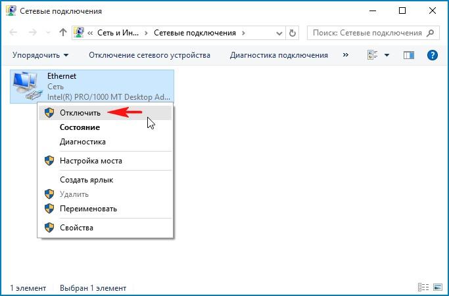Go up one folder level
Viewport: 449px width, 296px height.
62,32
